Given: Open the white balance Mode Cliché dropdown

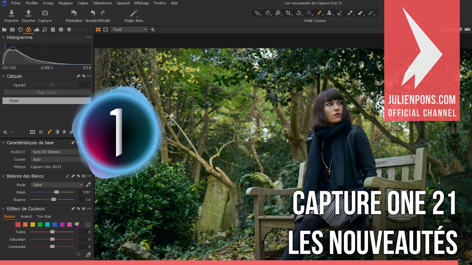Looking at the screenshot, I should [x=57, y=185].
